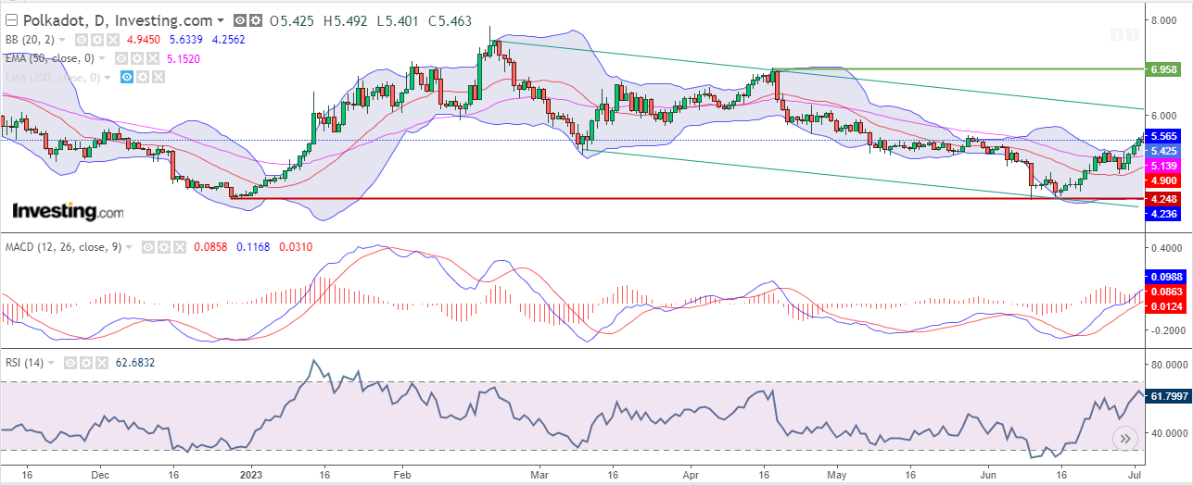Open EMA (200, close, 0) settings gear
This screenshot has width=1193, height=485.
[x=143, y=77]
